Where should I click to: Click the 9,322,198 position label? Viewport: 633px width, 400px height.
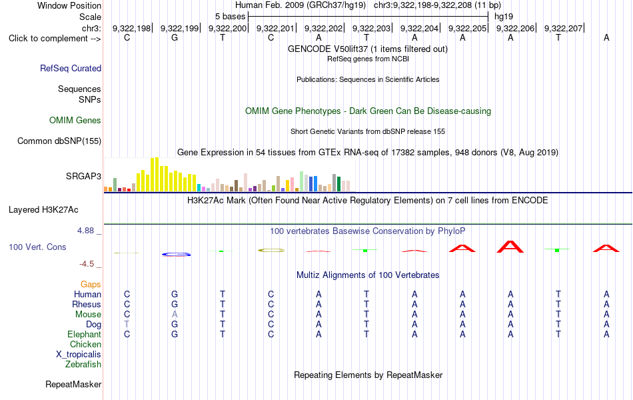coord(132,28)
